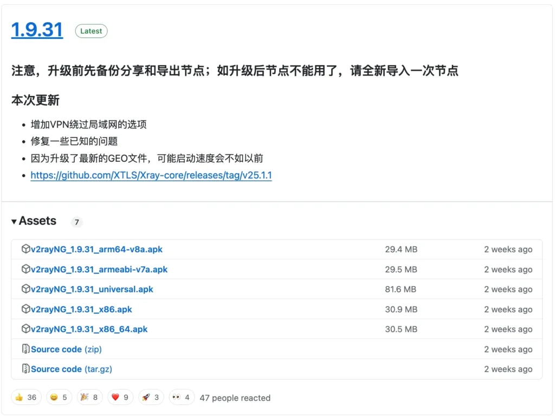Click package icon beside x86.apk
The height and width of the screenshot is (418, 555).
(x=25, y=309)
